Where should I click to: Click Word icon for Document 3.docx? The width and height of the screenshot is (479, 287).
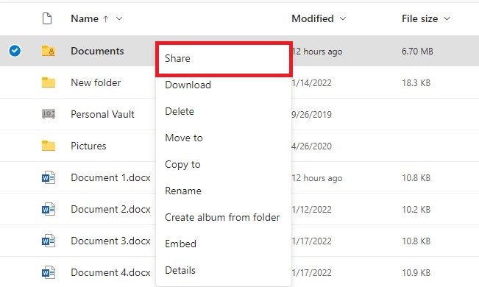pos(49,241)
